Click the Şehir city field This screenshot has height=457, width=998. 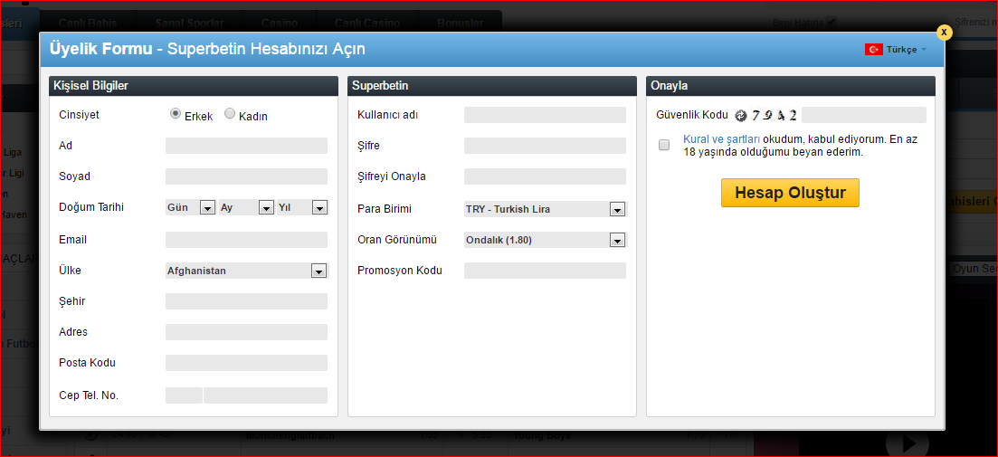coord(246,301)
